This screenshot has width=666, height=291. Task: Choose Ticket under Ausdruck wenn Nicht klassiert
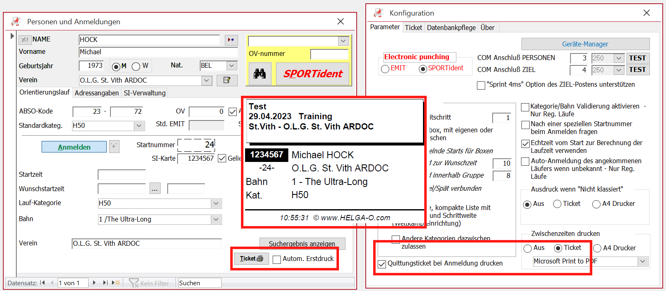[557, 204]
